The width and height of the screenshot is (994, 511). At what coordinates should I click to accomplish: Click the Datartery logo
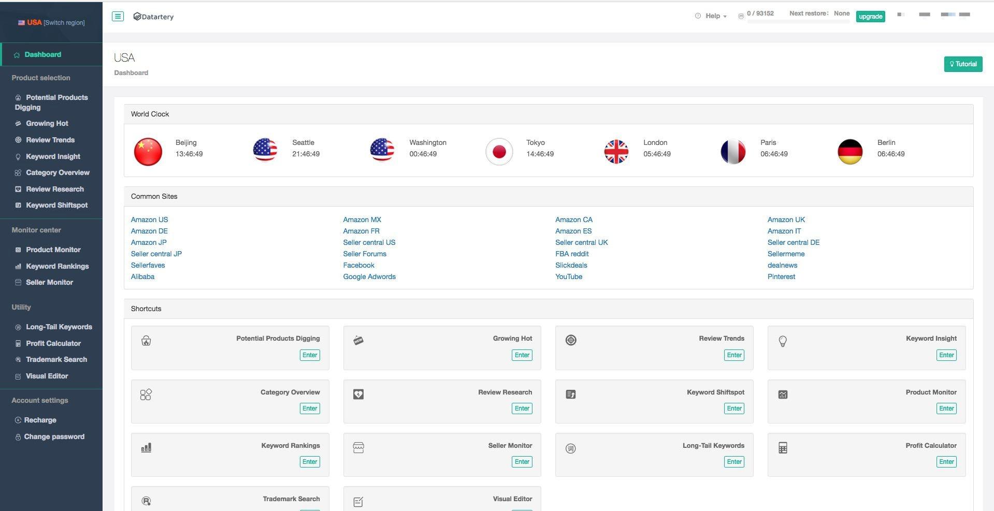153,17
